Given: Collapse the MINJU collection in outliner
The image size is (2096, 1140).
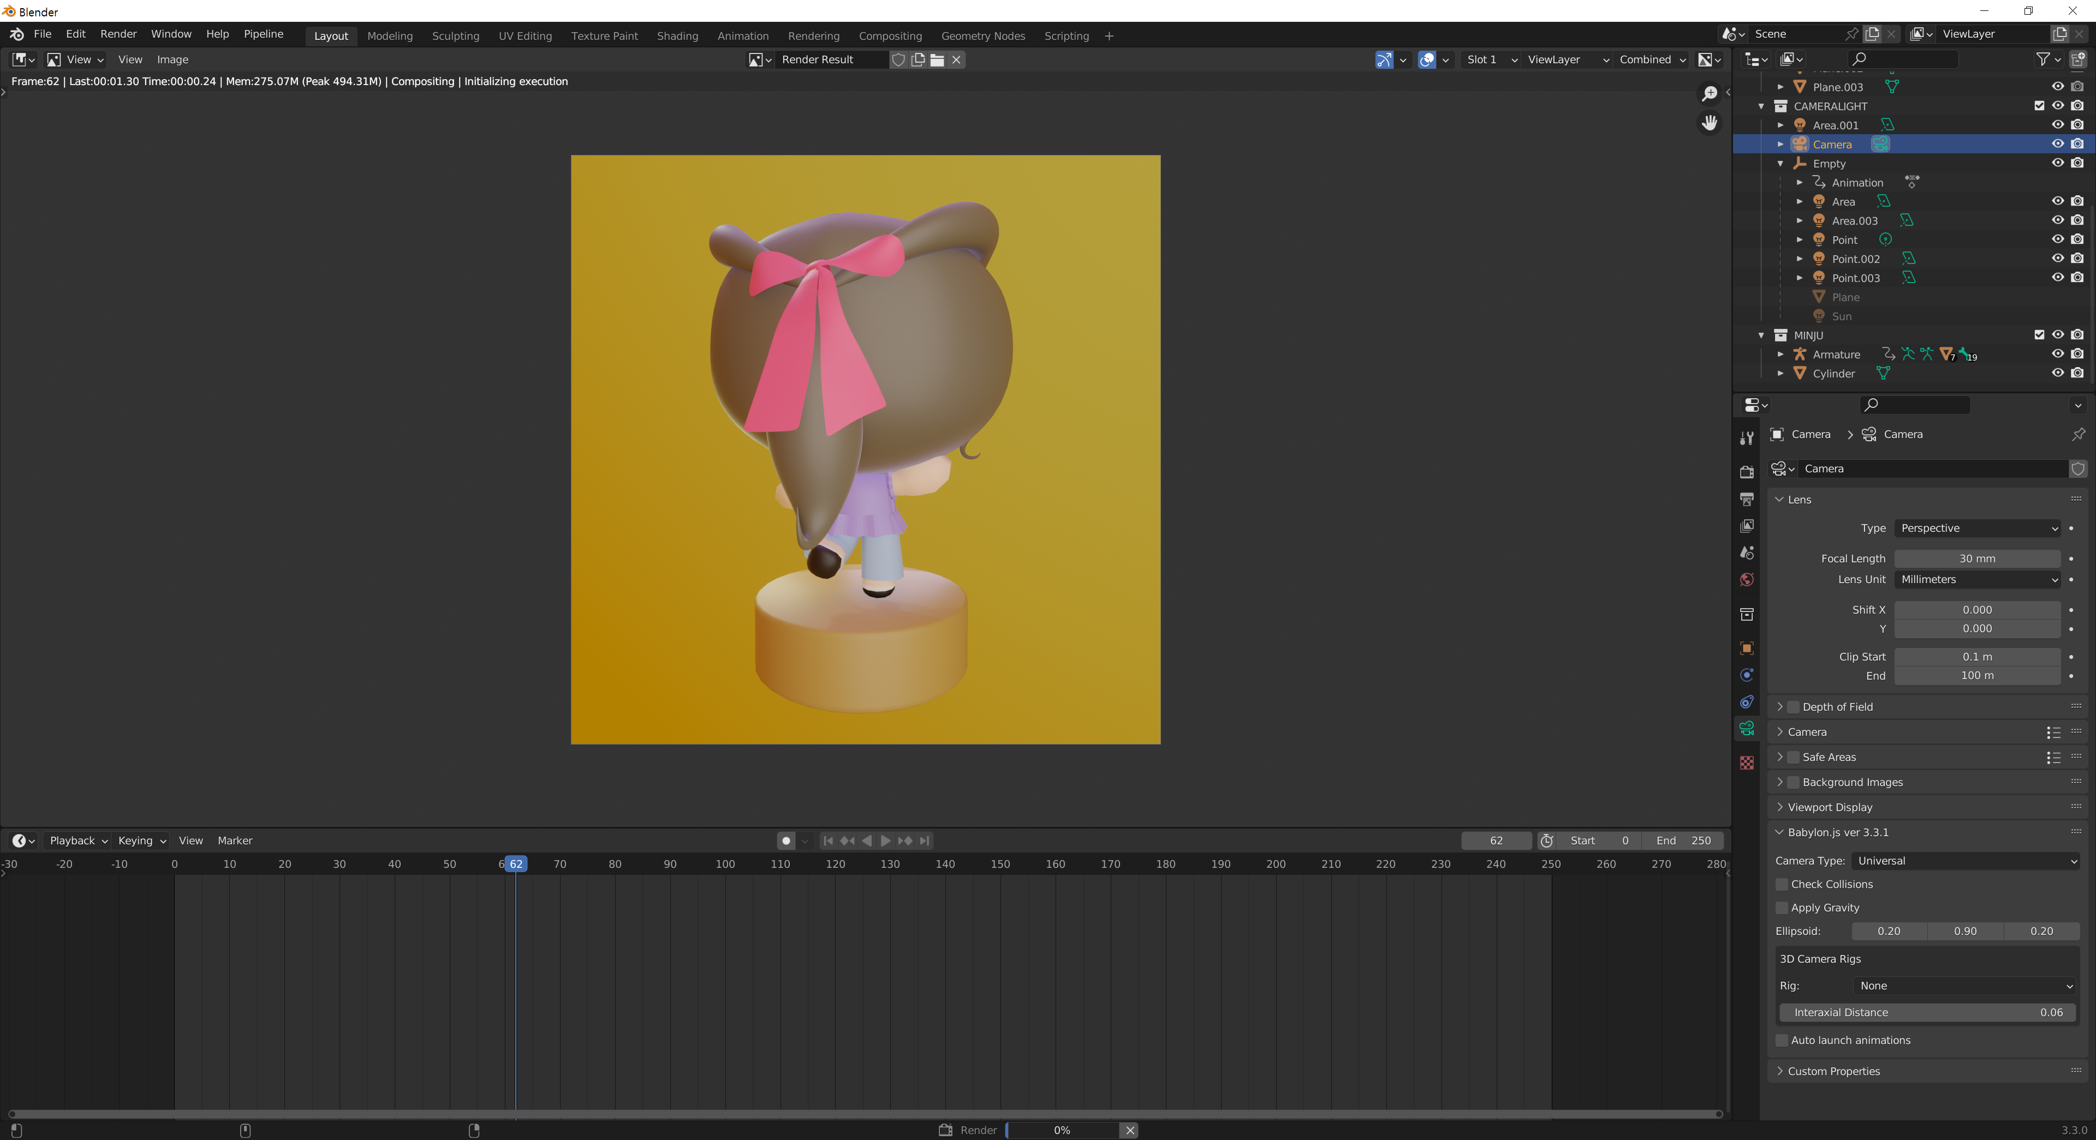Looking at the screenshot, I should 1761,335.
